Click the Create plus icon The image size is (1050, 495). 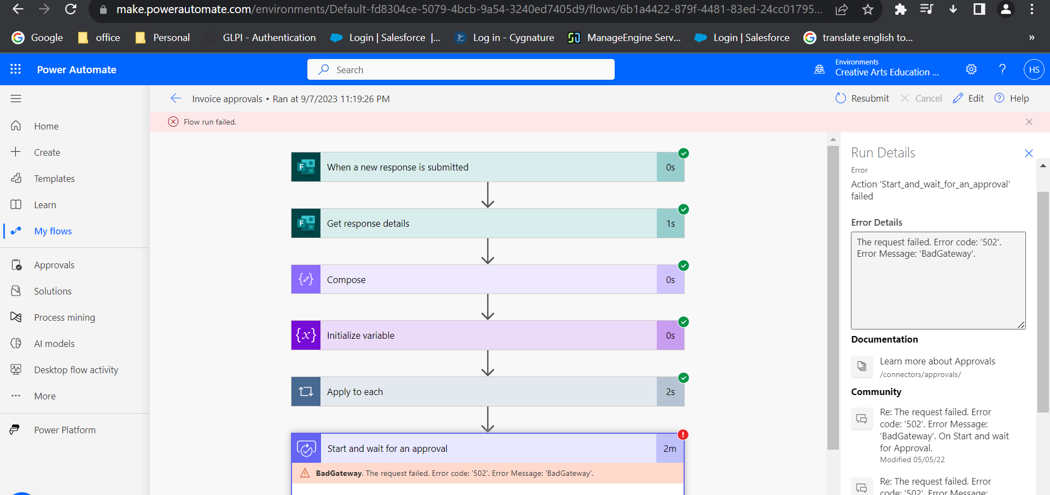(x=16, y=152)
